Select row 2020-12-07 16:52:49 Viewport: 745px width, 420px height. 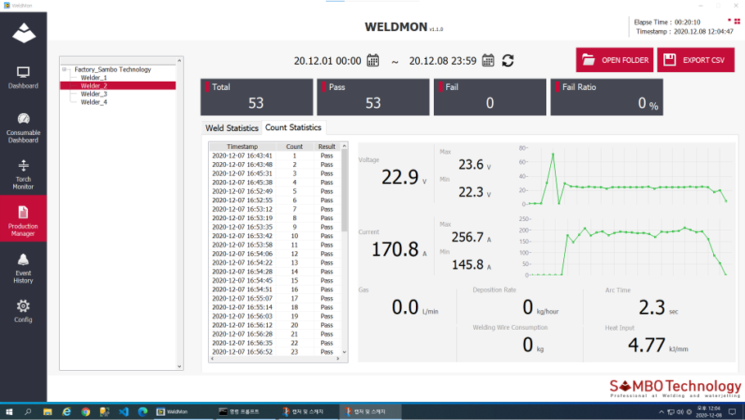(275, 191)
